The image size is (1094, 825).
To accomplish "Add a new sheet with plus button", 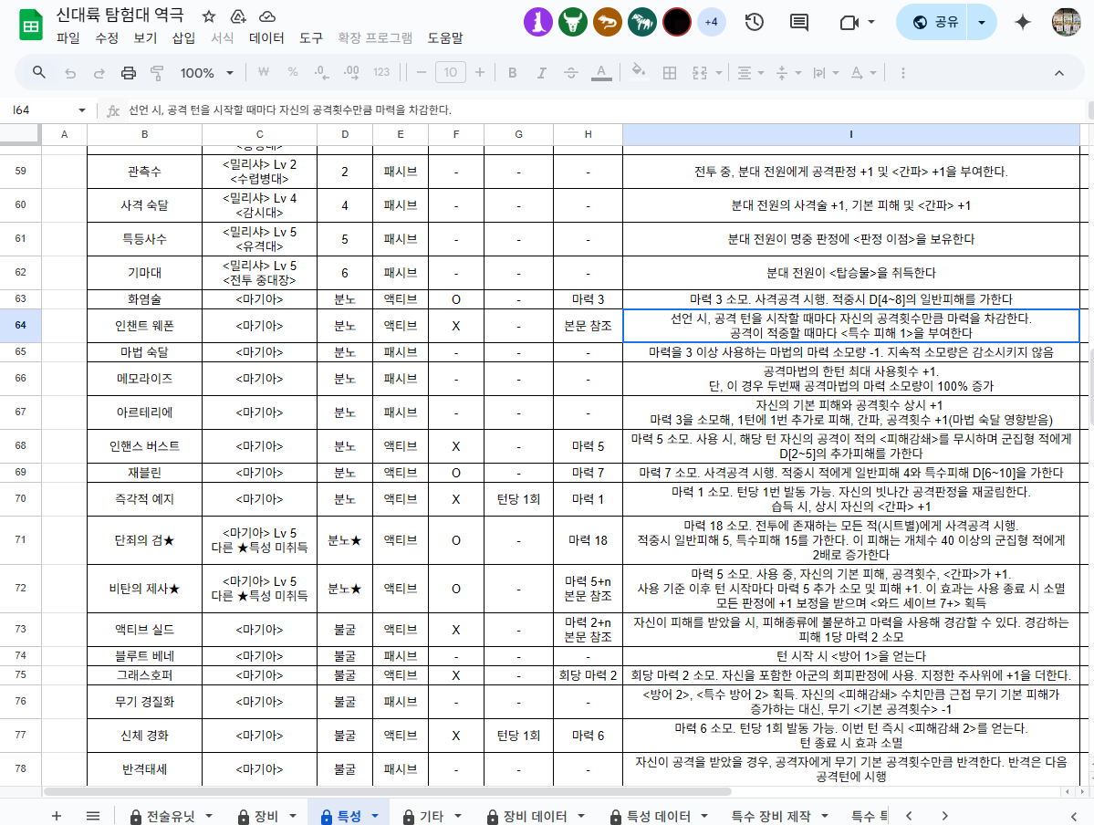I will pos(57,816).
